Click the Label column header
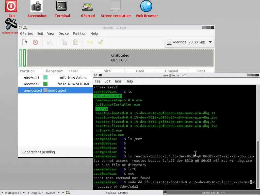The image size is (260, 195). [x=79, y=71]
